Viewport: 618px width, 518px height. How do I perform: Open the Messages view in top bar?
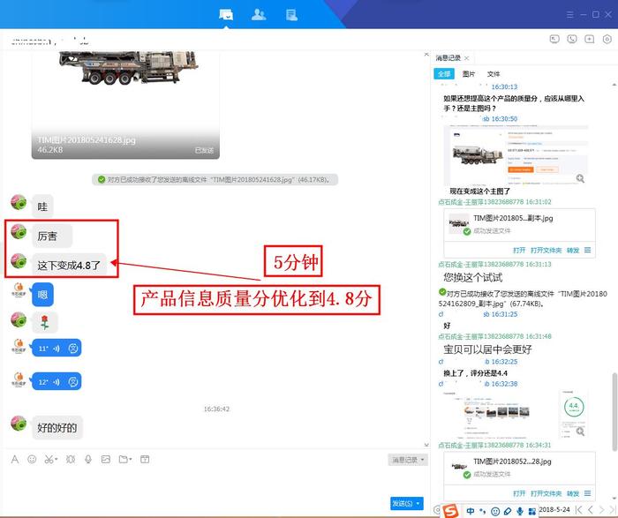(x=226, y=15)
